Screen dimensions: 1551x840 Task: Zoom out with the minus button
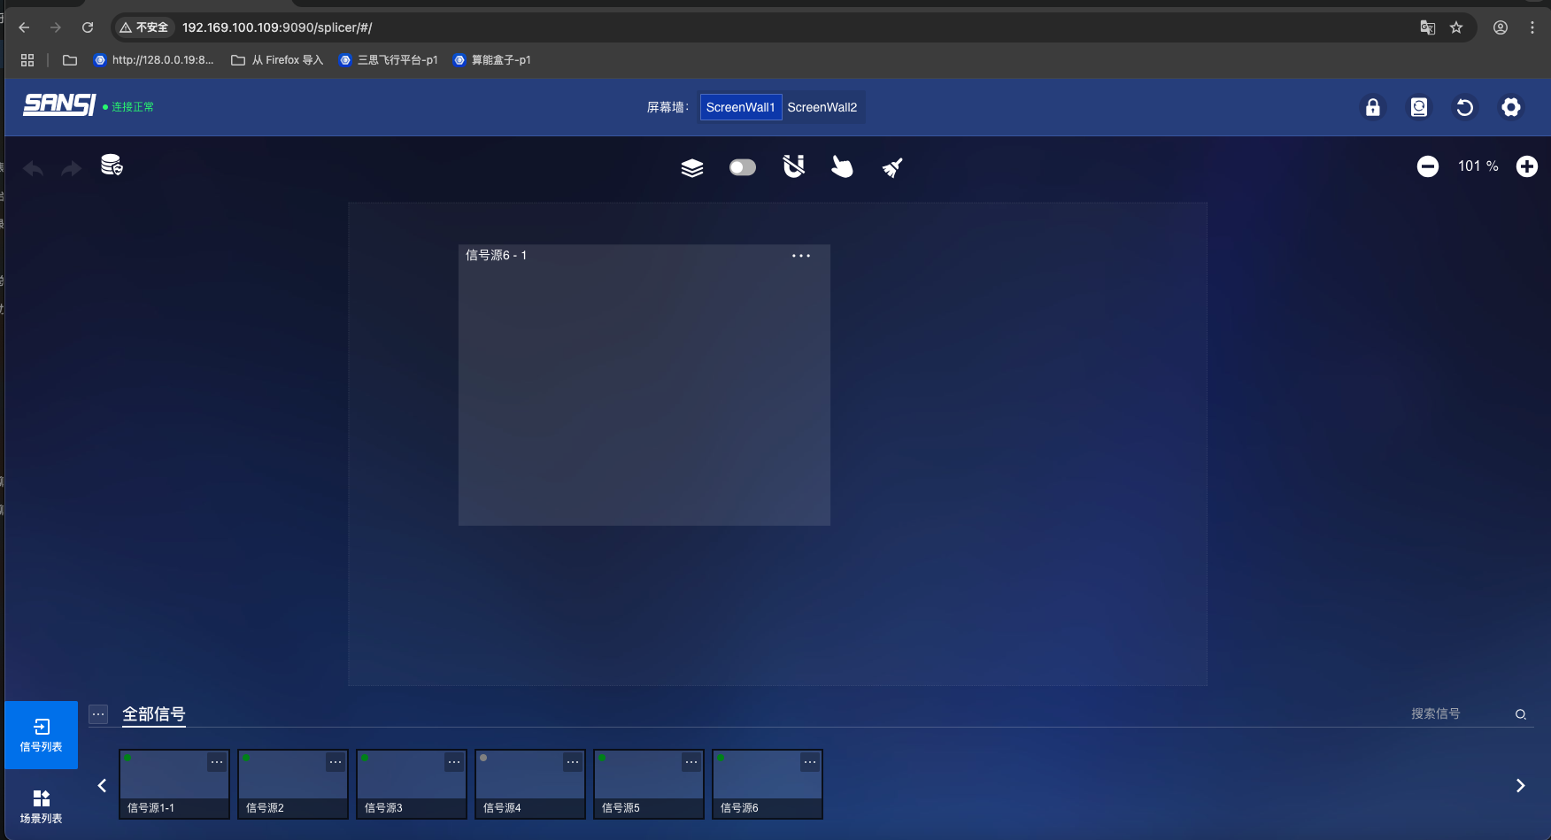click(1428, 166)
